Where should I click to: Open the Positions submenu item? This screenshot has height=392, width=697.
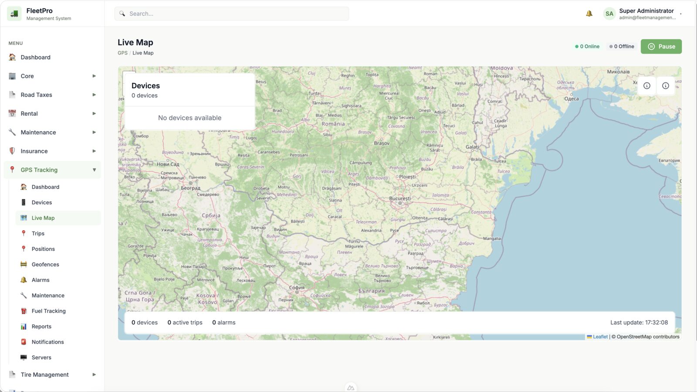(x=58, y=249)
